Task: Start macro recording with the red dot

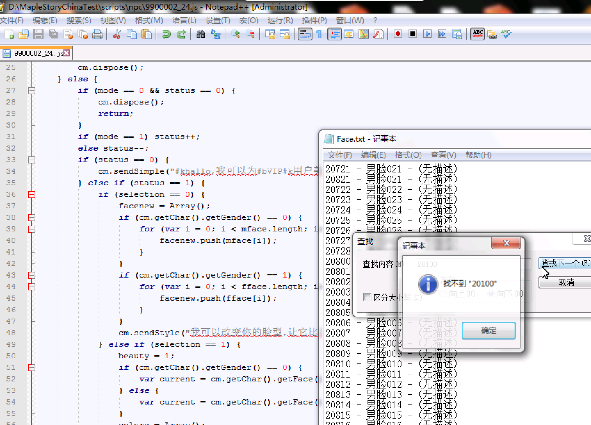Action: click(398, 34)
